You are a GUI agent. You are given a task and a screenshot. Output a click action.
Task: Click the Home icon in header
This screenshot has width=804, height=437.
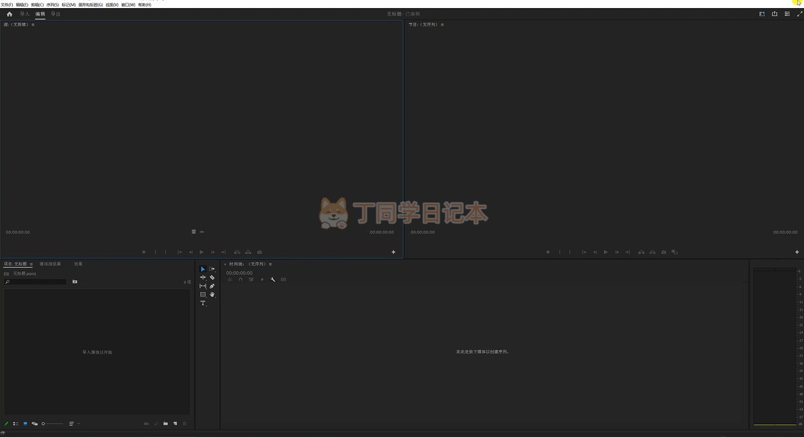pyautogui.click(x=9, y=13)
